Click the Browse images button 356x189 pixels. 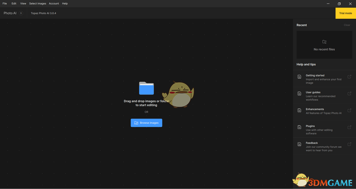click(x=146, y=123)
